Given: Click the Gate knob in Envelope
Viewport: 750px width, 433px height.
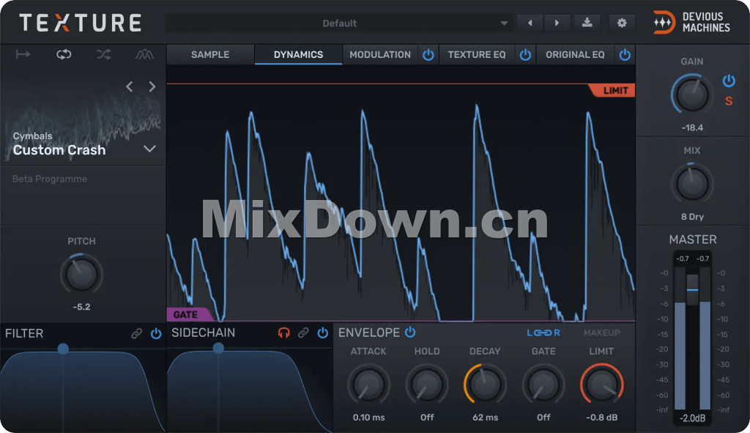Looking at the screenshot, I should (543, 384).
